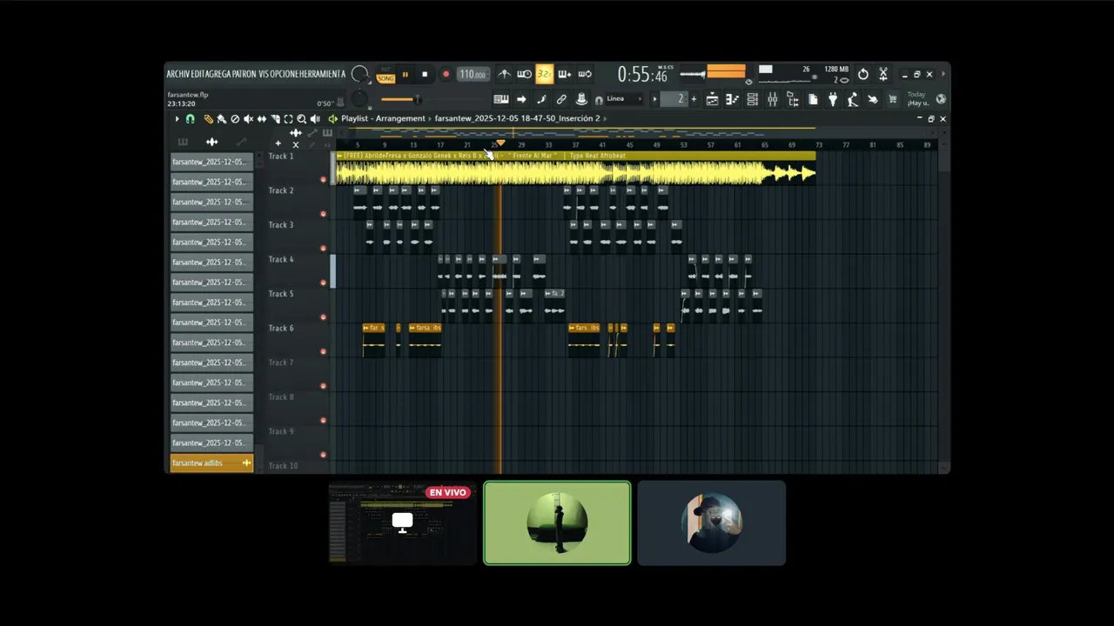Viewport: 1114px width, 626px height.
Task: Click the 0:55:46 time display
Action: [642, 75]
